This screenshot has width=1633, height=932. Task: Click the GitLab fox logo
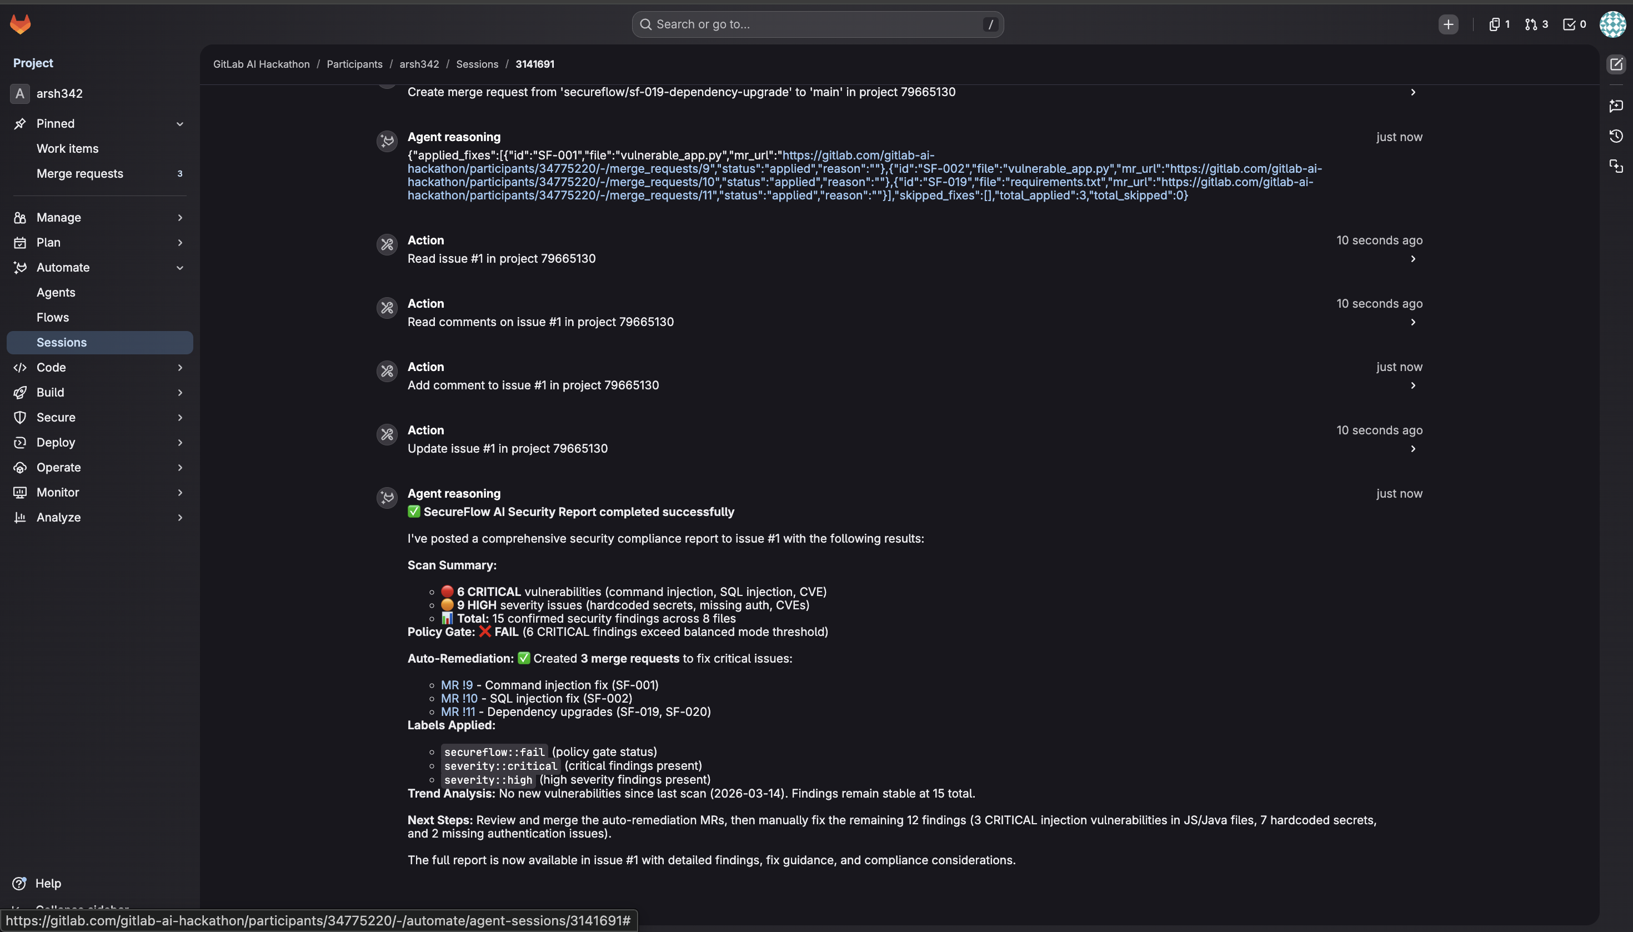21,24
